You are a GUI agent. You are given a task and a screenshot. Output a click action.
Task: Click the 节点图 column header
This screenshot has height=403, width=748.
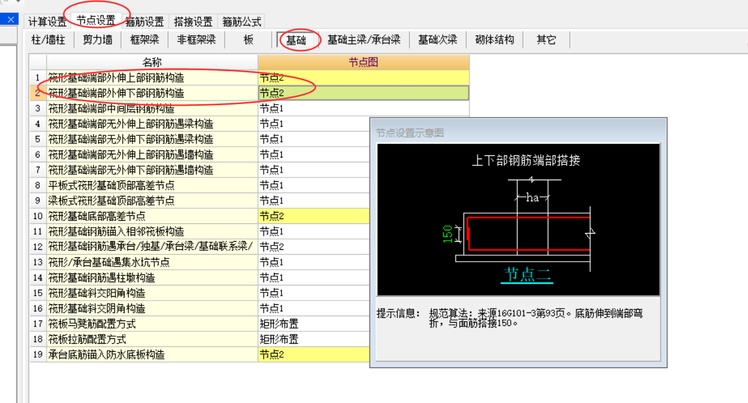pos(363,62)
